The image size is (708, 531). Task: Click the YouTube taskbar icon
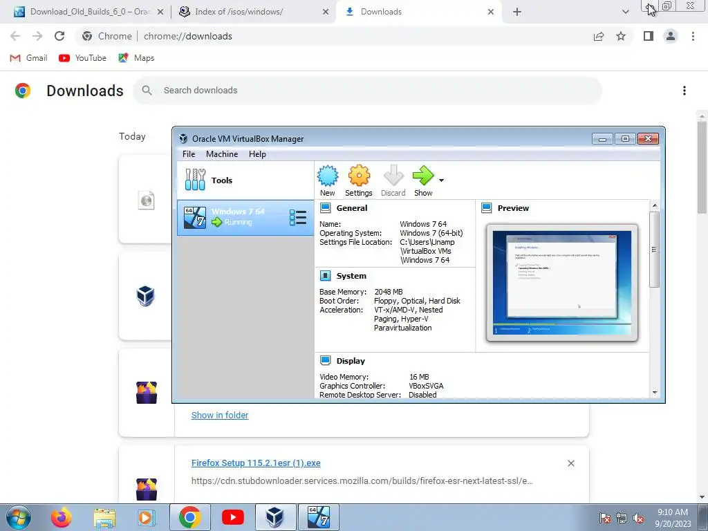tap(233, 517)
